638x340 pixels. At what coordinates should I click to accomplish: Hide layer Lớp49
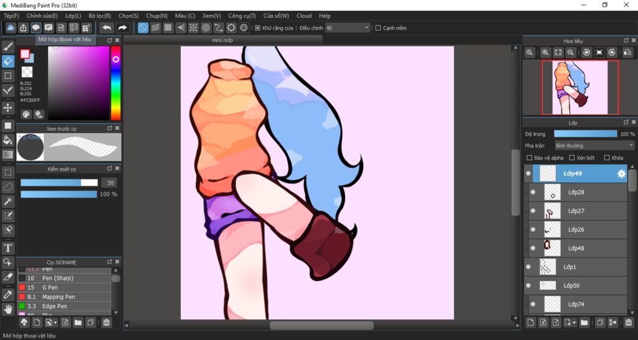[x=528, y=174]
